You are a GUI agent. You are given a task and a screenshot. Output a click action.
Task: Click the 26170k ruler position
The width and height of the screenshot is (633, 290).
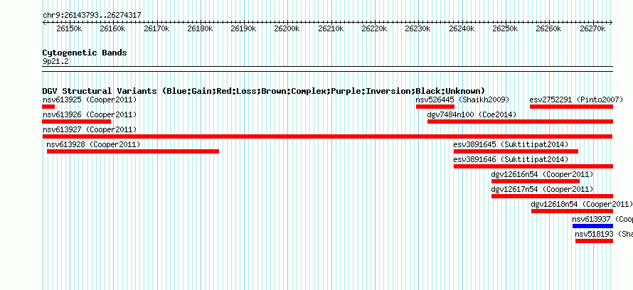(x=156, y=28)
